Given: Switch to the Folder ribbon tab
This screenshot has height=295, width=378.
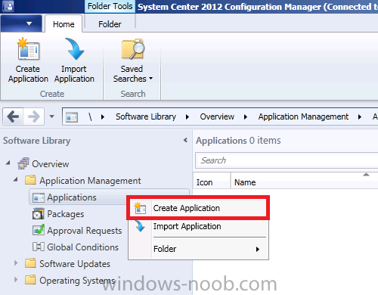Looking at the screenshot, I should 110,24.
